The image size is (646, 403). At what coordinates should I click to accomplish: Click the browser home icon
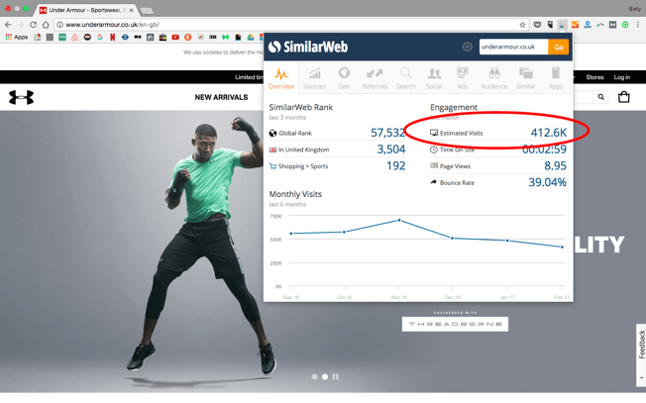click(x=46, y=25)
